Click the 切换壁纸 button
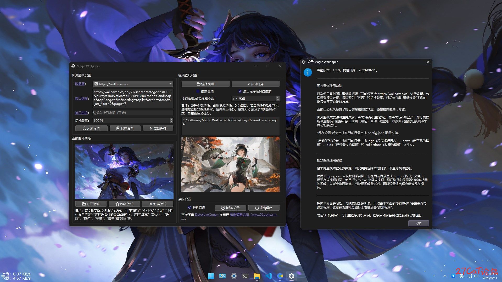The image size is (502, 282). tap(158, 204)
